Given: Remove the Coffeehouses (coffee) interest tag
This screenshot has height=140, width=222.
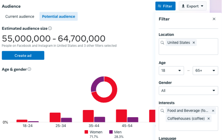Looking at the screenshot, I should click(208, 118).
